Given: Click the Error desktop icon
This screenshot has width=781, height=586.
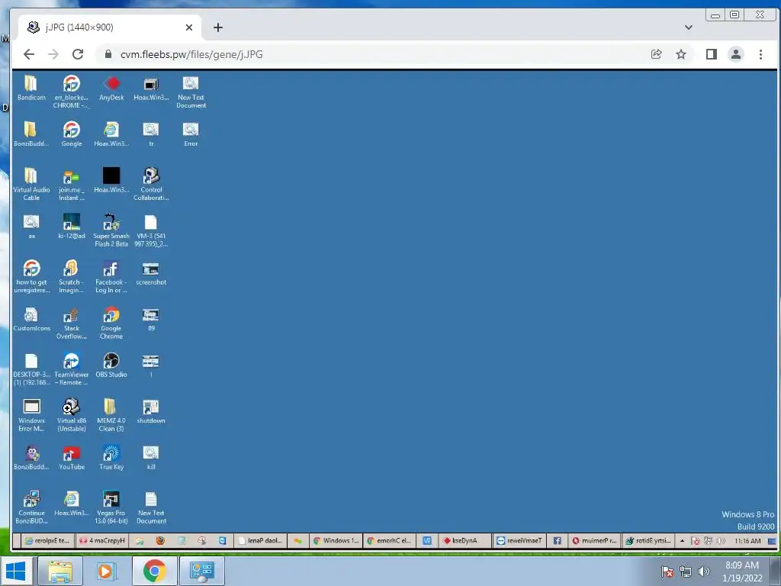Looking at the screenshot, I should coord(191,134).
